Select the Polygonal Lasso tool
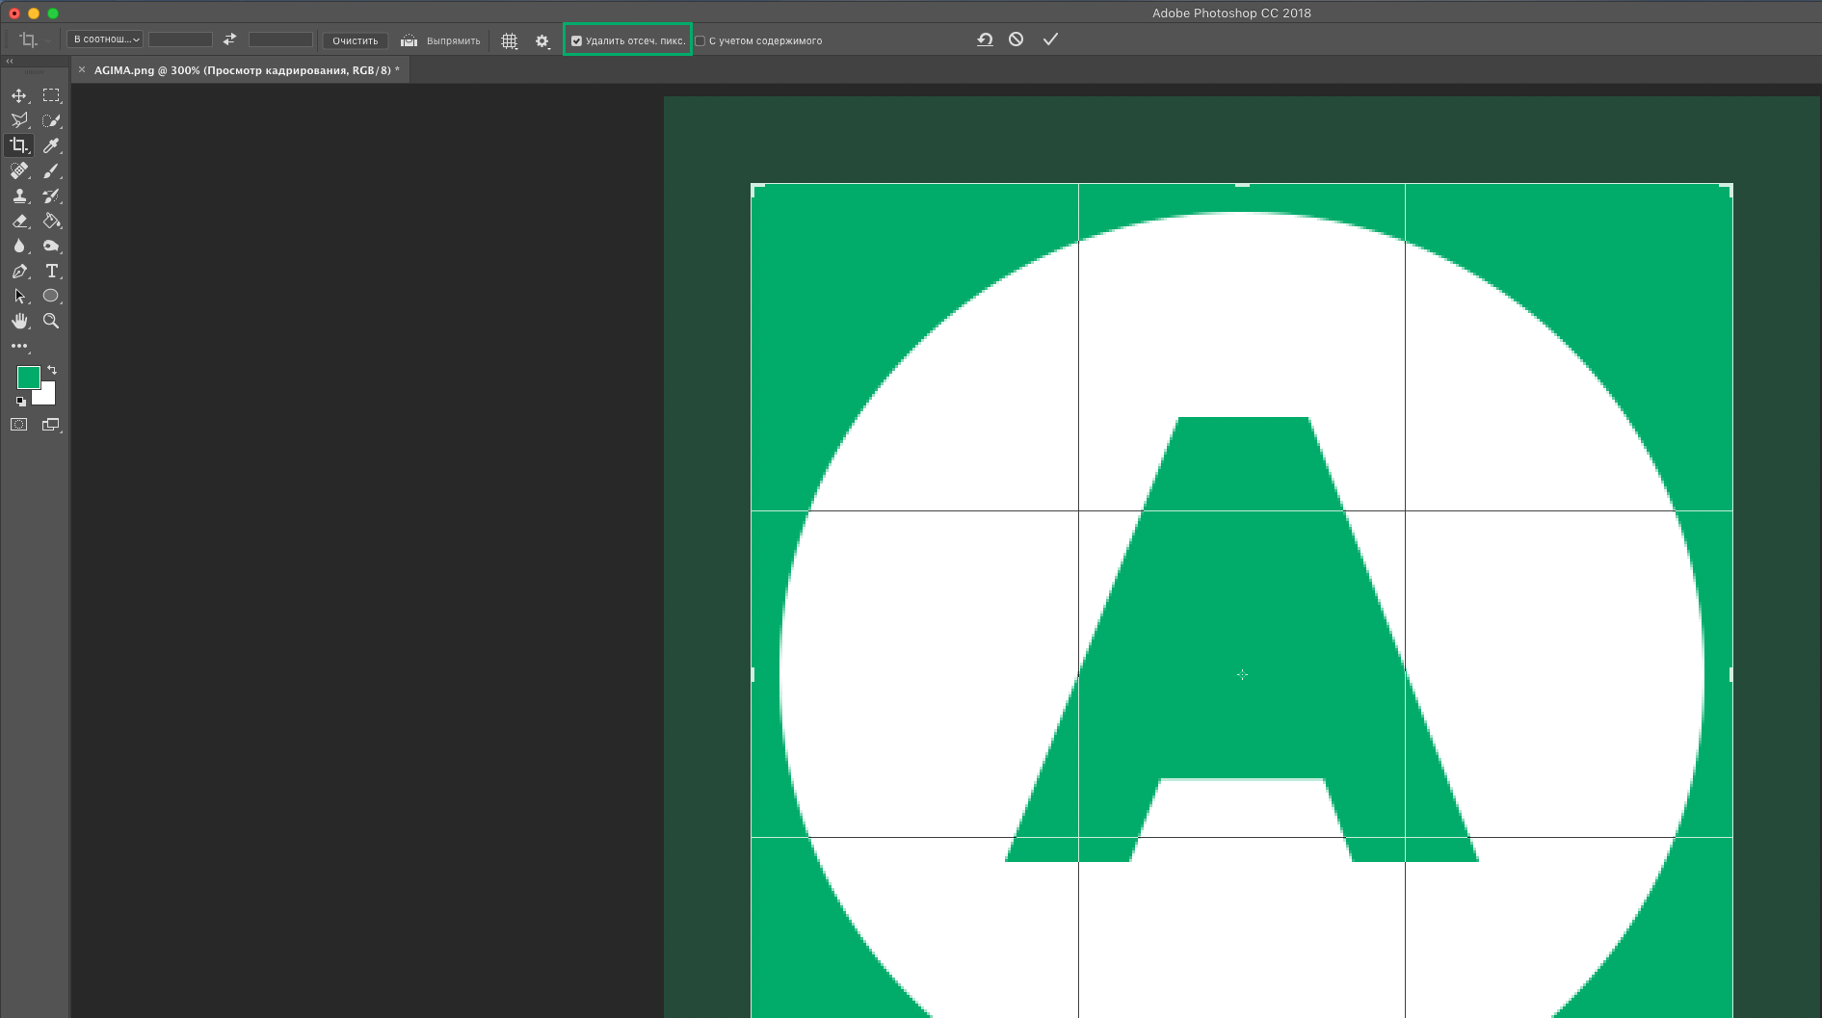The image size is (1822, 1018). [19, 120]
